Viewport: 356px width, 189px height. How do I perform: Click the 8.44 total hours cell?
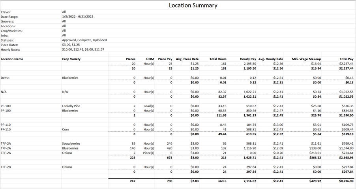223,125
